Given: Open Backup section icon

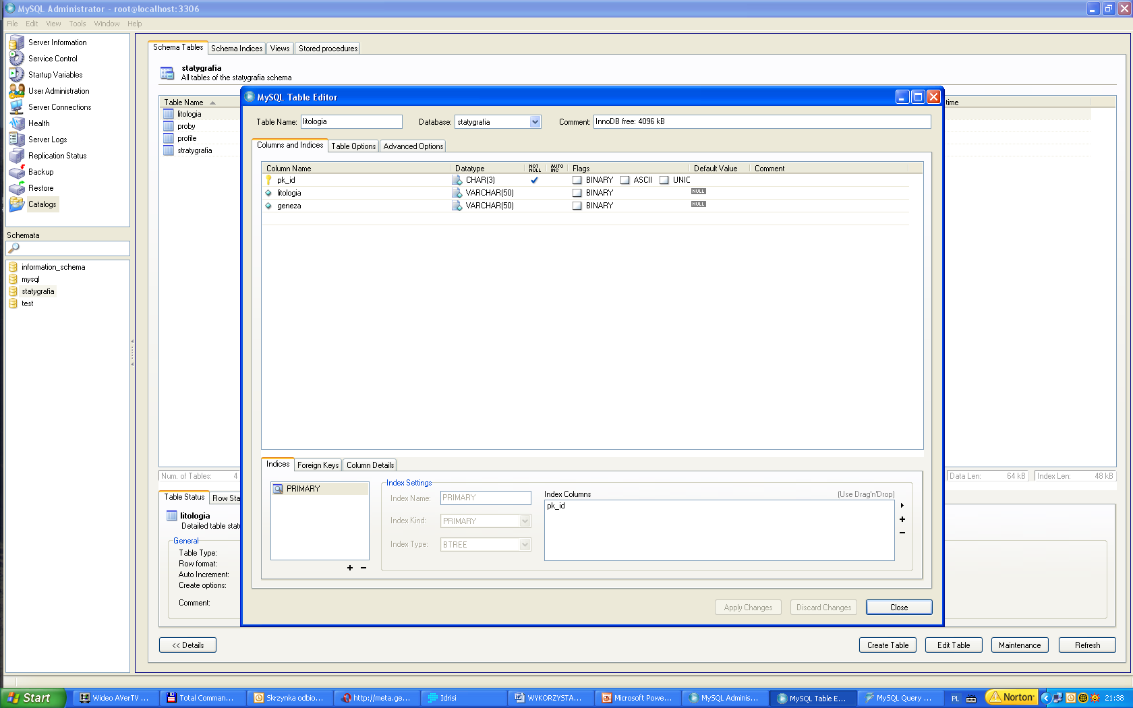Looking at the screenshot, I should pyautogui.click(x=16, y=172).
